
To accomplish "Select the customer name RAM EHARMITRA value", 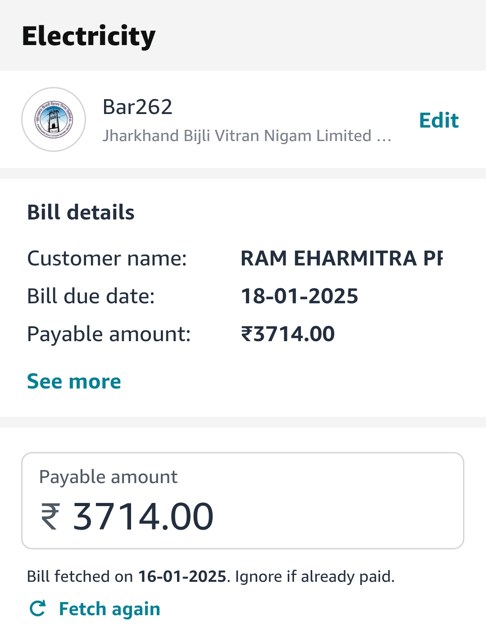I will [342, 258].
